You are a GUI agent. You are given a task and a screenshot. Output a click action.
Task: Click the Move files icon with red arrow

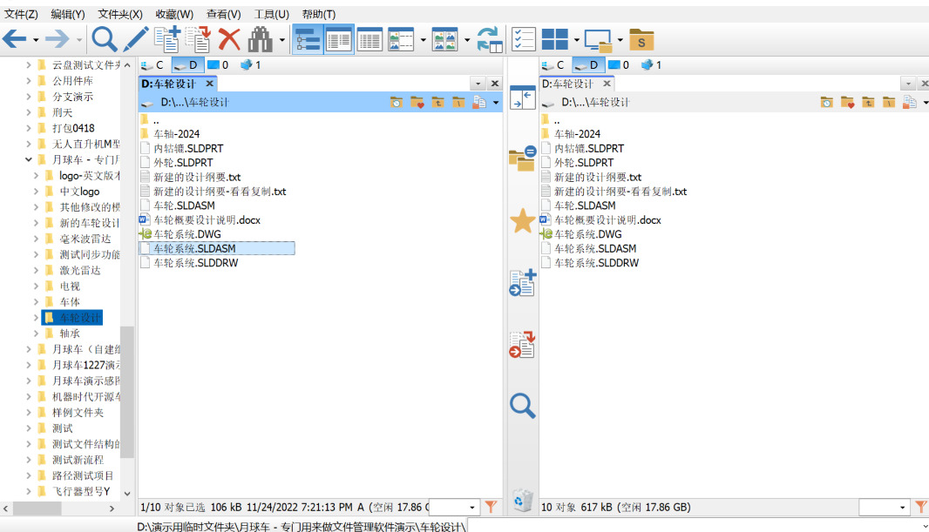pos(198,40)
